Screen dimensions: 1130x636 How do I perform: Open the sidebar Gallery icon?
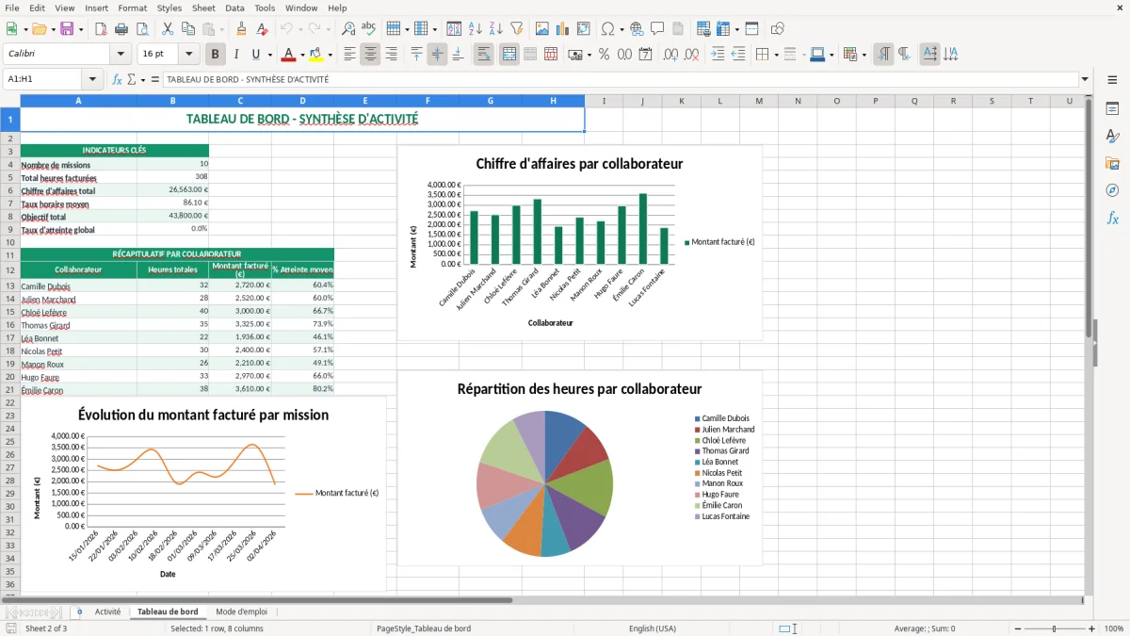click(1112, 163)
